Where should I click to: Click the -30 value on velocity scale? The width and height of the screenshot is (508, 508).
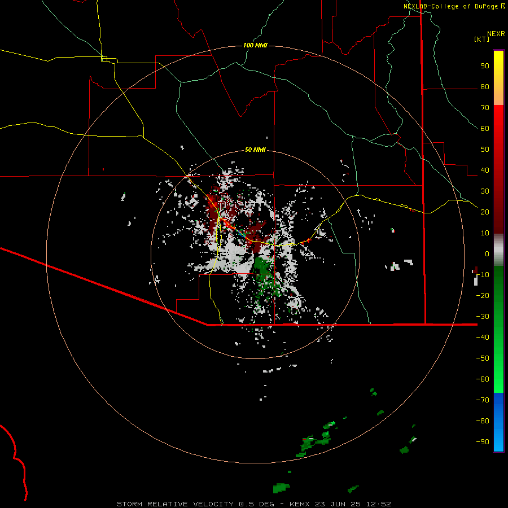[x=483, y=317]
